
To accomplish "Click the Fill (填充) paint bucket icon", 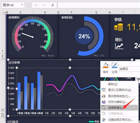I will click(105, 65).
